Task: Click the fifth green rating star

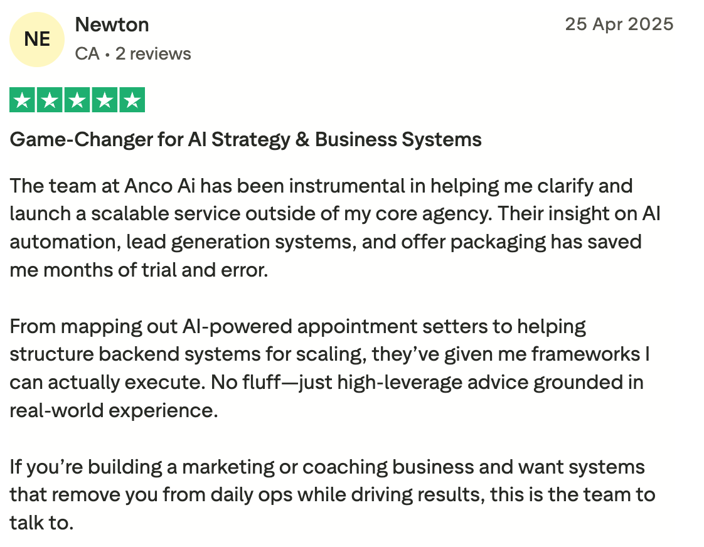Action: pyautogui.click(x=132, y=100)
